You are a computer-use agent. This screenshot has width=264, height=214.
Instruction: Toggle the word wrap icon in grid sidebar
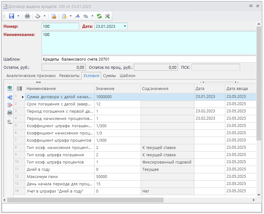10,122
